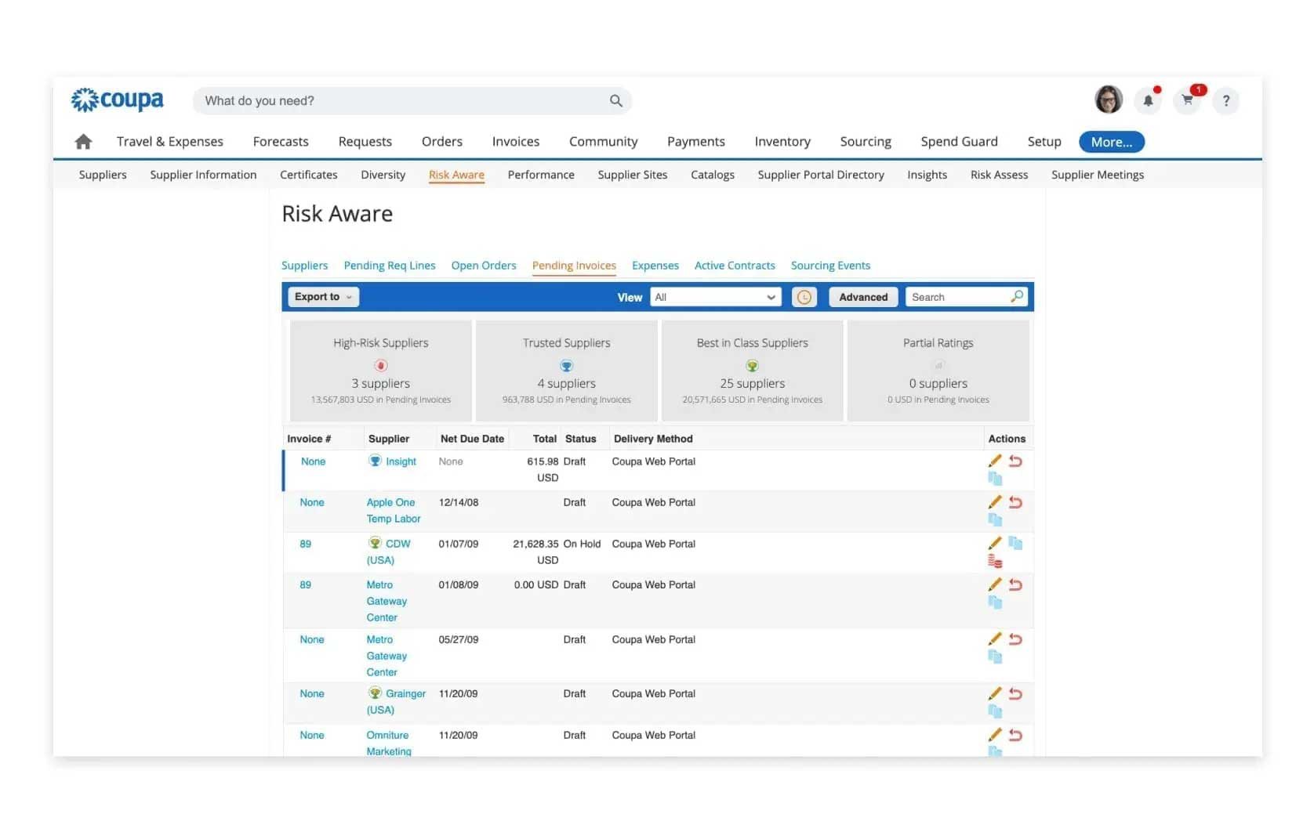The width and height of the screenshot is (1314, 832).
Task: Open the Risk Assess menu item
Action: coord(999,175)
